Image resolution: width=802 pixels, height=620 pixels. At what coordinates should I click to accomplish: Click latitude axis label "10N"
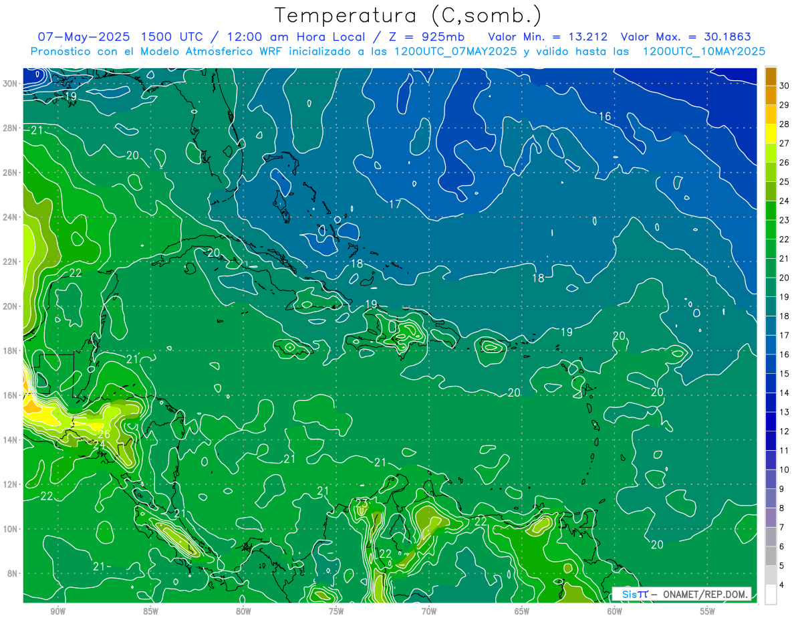(x=9, y=529)
